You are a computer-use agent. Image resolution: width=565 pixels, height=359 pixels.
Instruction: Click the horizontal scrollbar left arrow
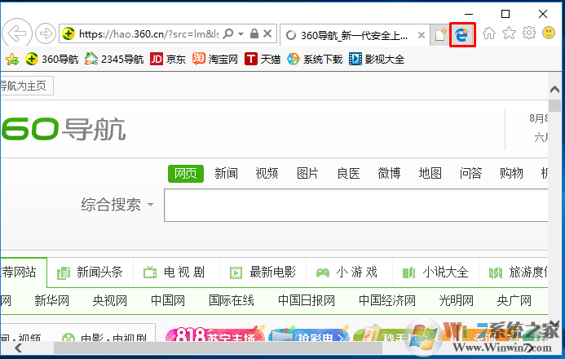(19, 348)
